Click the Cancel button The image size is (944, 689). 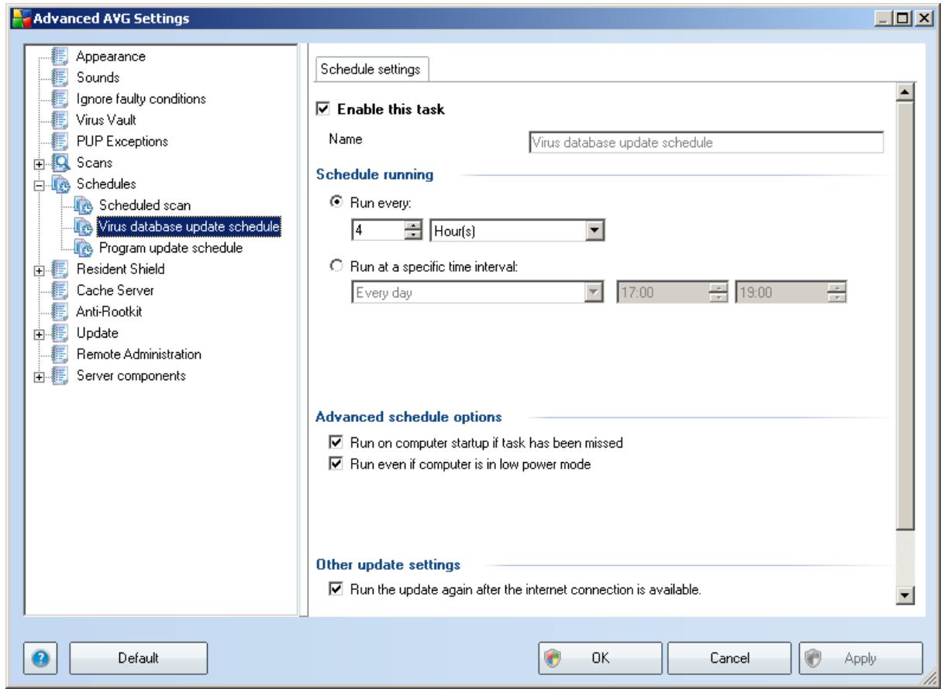[728, 658]
